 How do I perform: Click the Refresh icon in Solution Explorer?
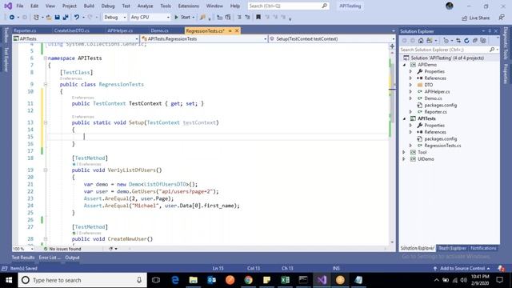(x=466, y=41)
